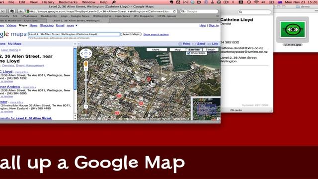
Task: Click the Readability bookmark
Action: (x=49, y=16)
